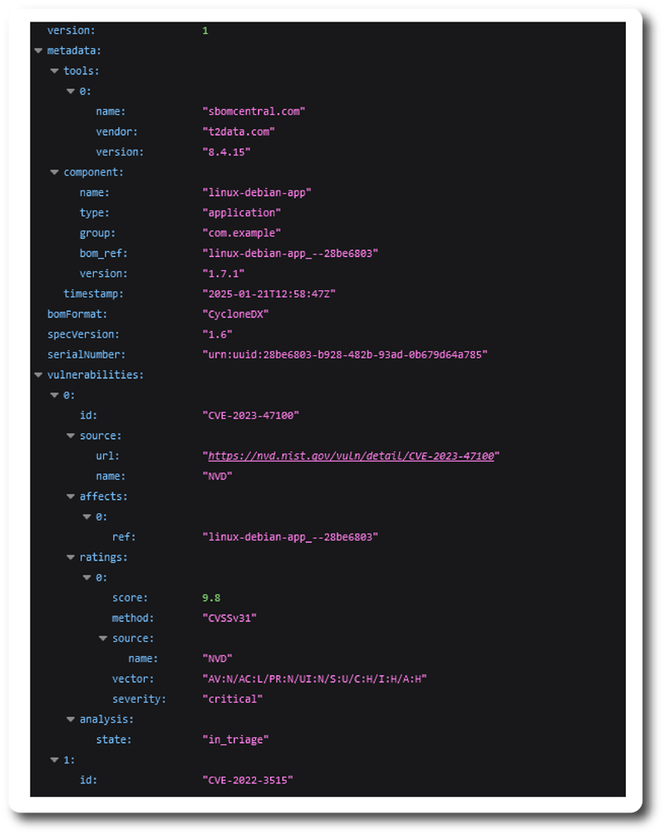Collapse the ratings node
Viewport: 665px width, 835px height.
coord(71,557)
